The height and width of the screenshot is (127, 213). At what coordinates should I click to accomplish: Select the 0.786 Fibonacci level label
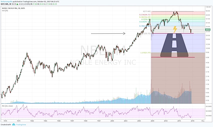(145, 26)
